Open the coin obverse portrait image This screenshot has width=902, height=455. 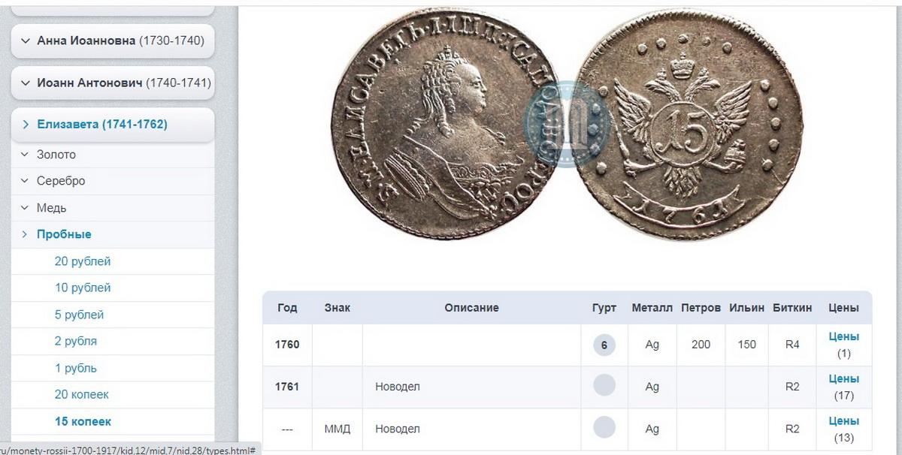pyautogui.click(x=443, y=125)
